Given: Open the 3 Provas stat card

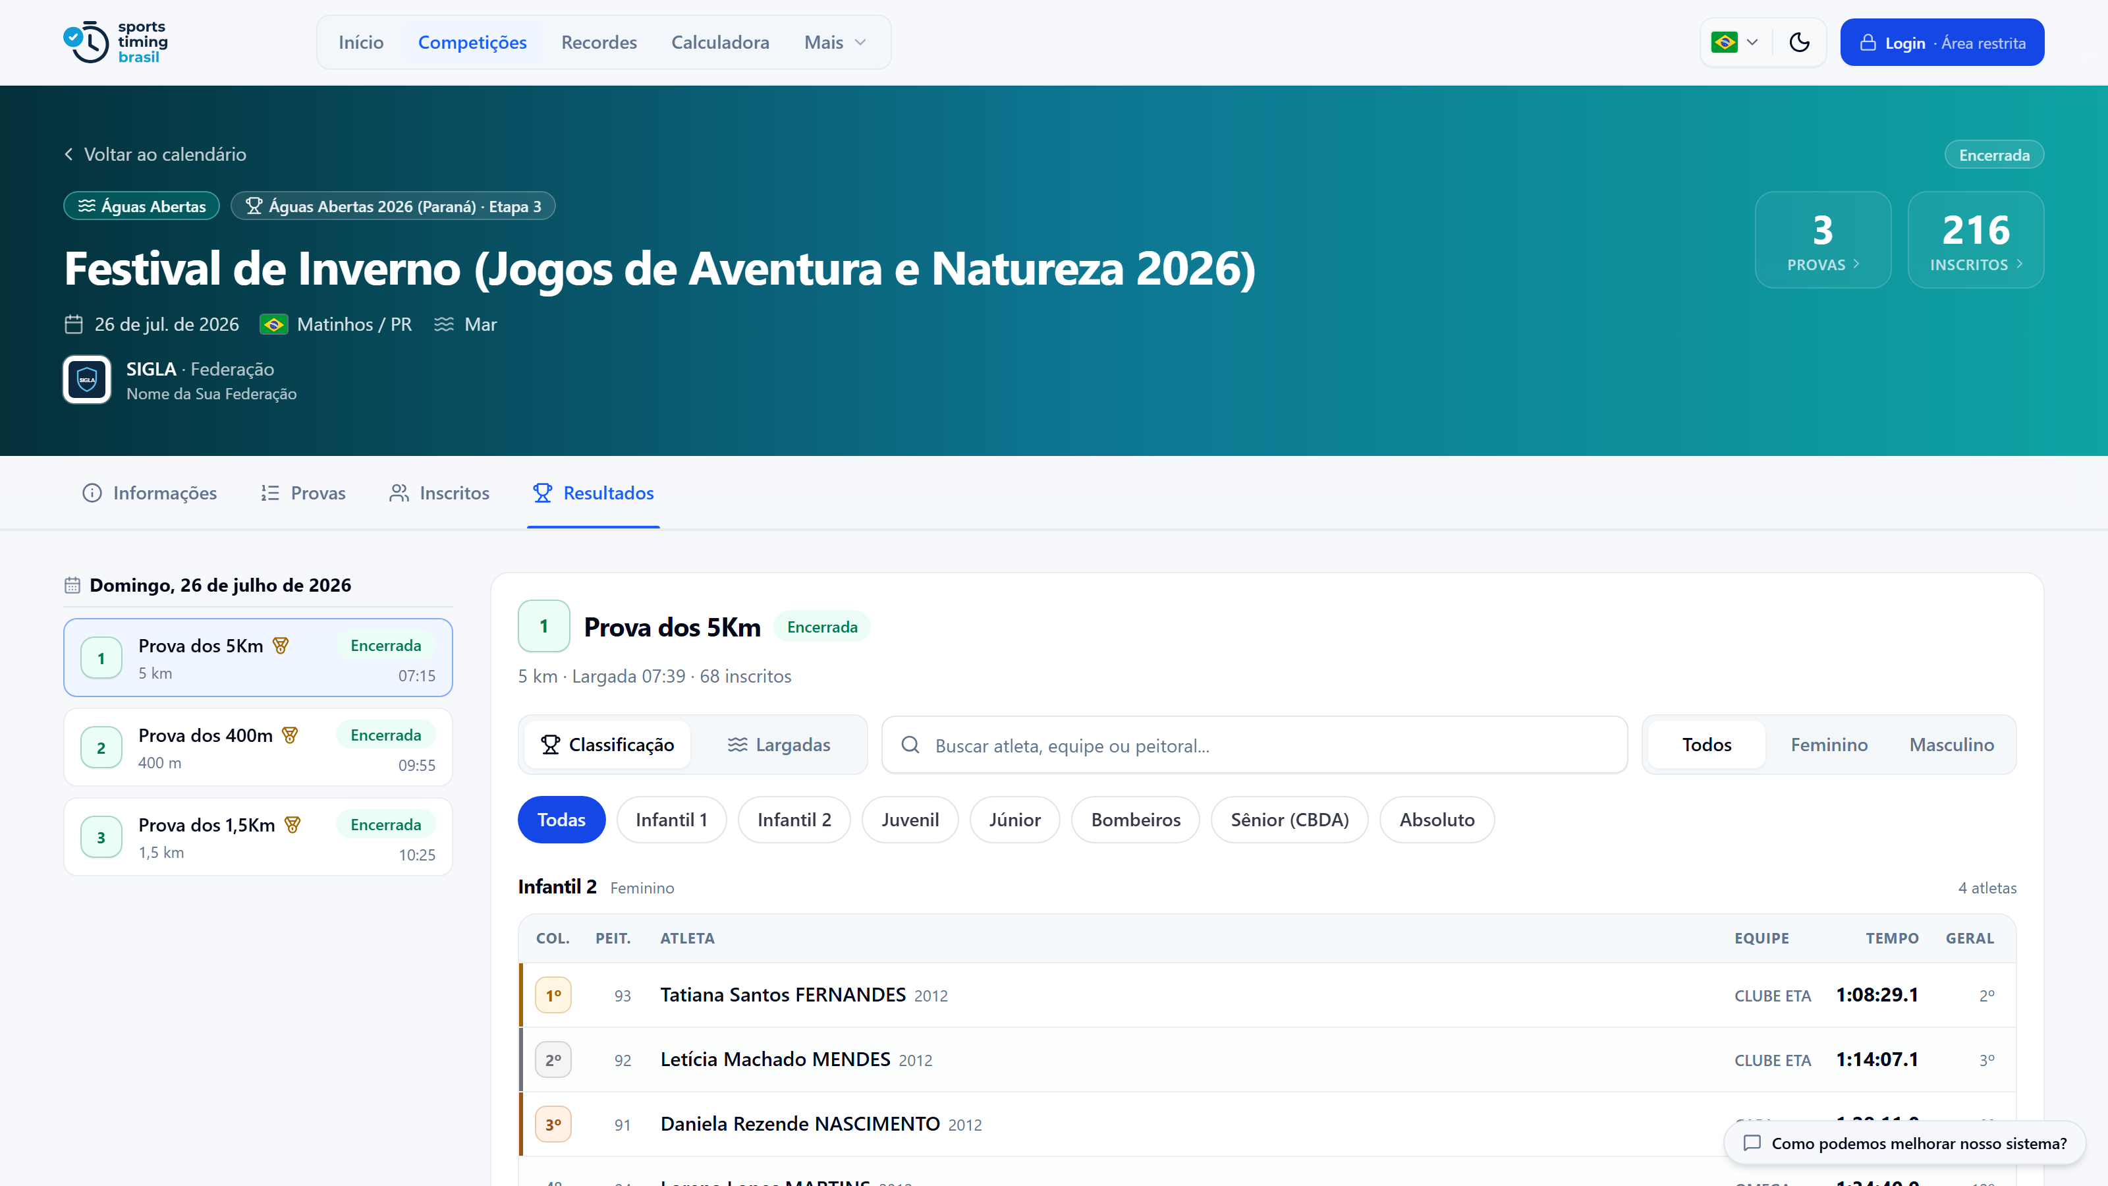Looking at the screenshot, I should [1822, 240].
